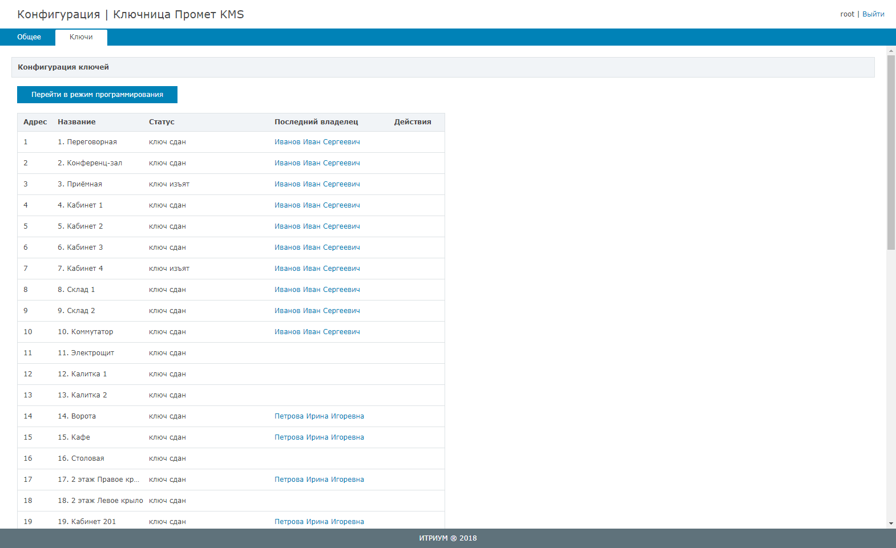Click the scrollbar down arrow
The height and width of the screenshot is (548, 896).
coord(891,523)
